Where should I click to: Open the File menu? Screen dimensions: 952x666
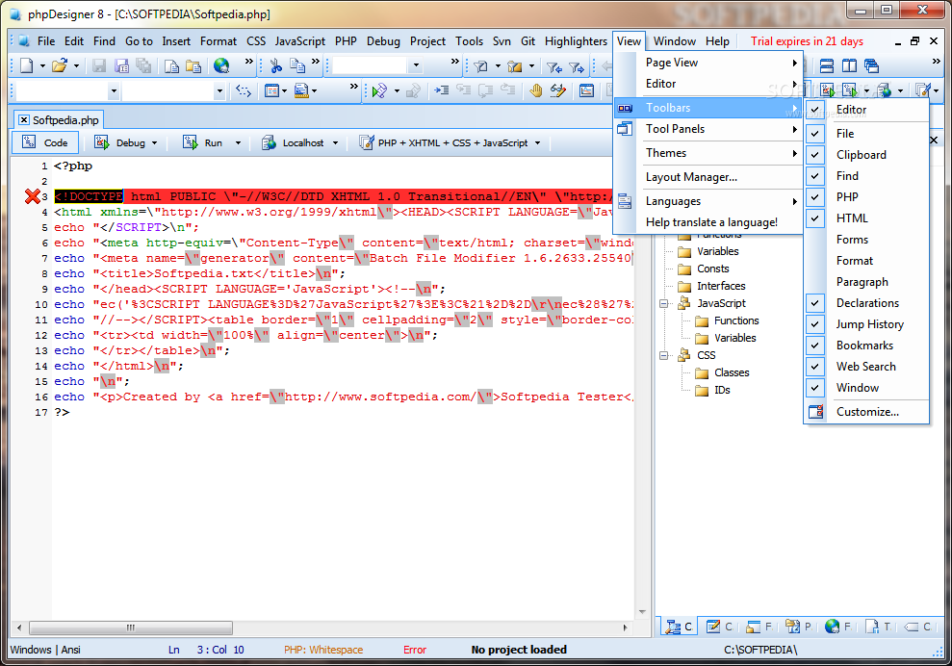[x=46, y=41]
